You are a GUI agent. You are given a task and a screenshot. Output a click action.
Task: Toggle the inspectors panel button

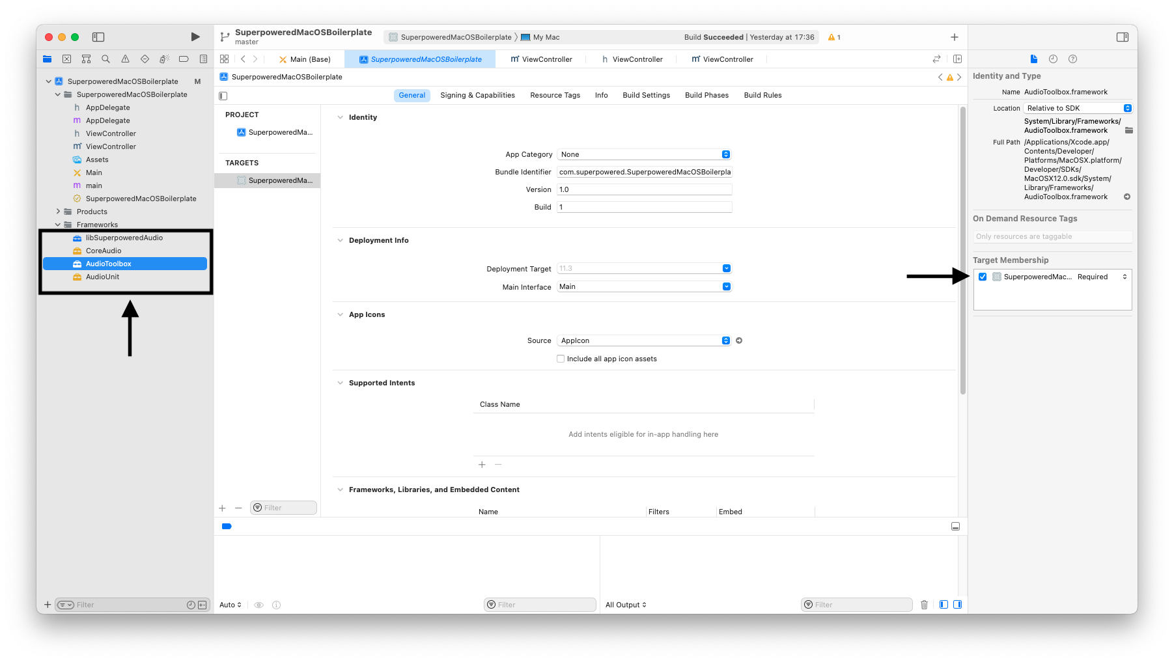(1123, 37)
